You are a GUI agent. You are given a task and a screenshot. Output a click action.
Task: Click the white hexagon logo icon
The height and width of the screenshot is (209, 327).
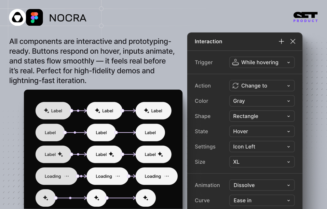point(17,18)
